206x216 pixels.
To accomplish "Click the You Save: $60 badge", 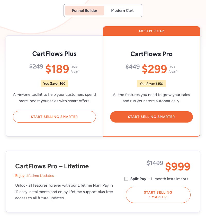I will [x=54, y=83].
